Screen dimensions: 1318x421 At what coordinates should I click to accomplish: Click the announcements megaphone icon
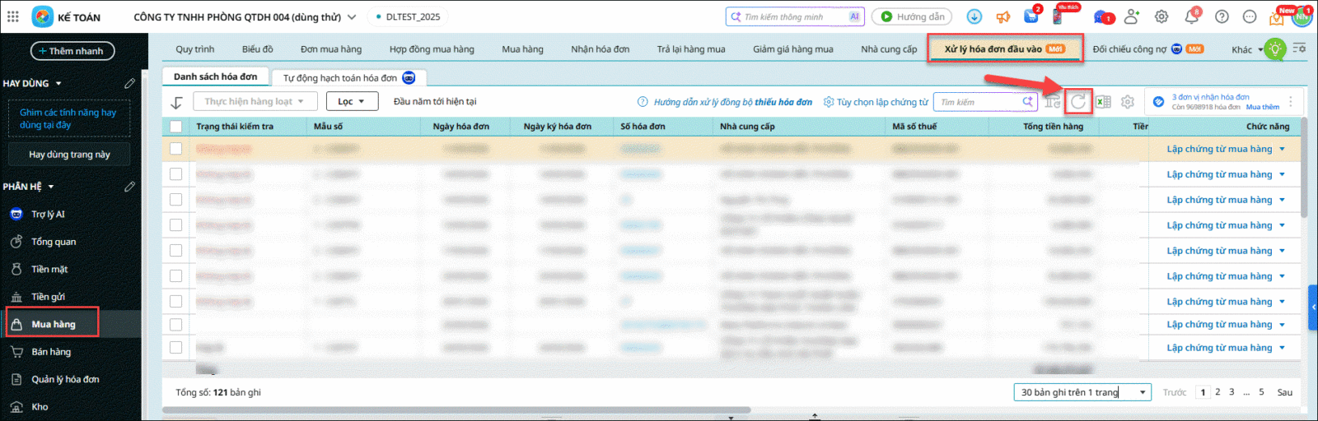(1003, 17)
